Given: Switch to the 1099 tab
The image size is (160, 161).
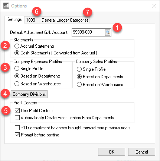Looking at the screenshot, I should coord(30,20).
